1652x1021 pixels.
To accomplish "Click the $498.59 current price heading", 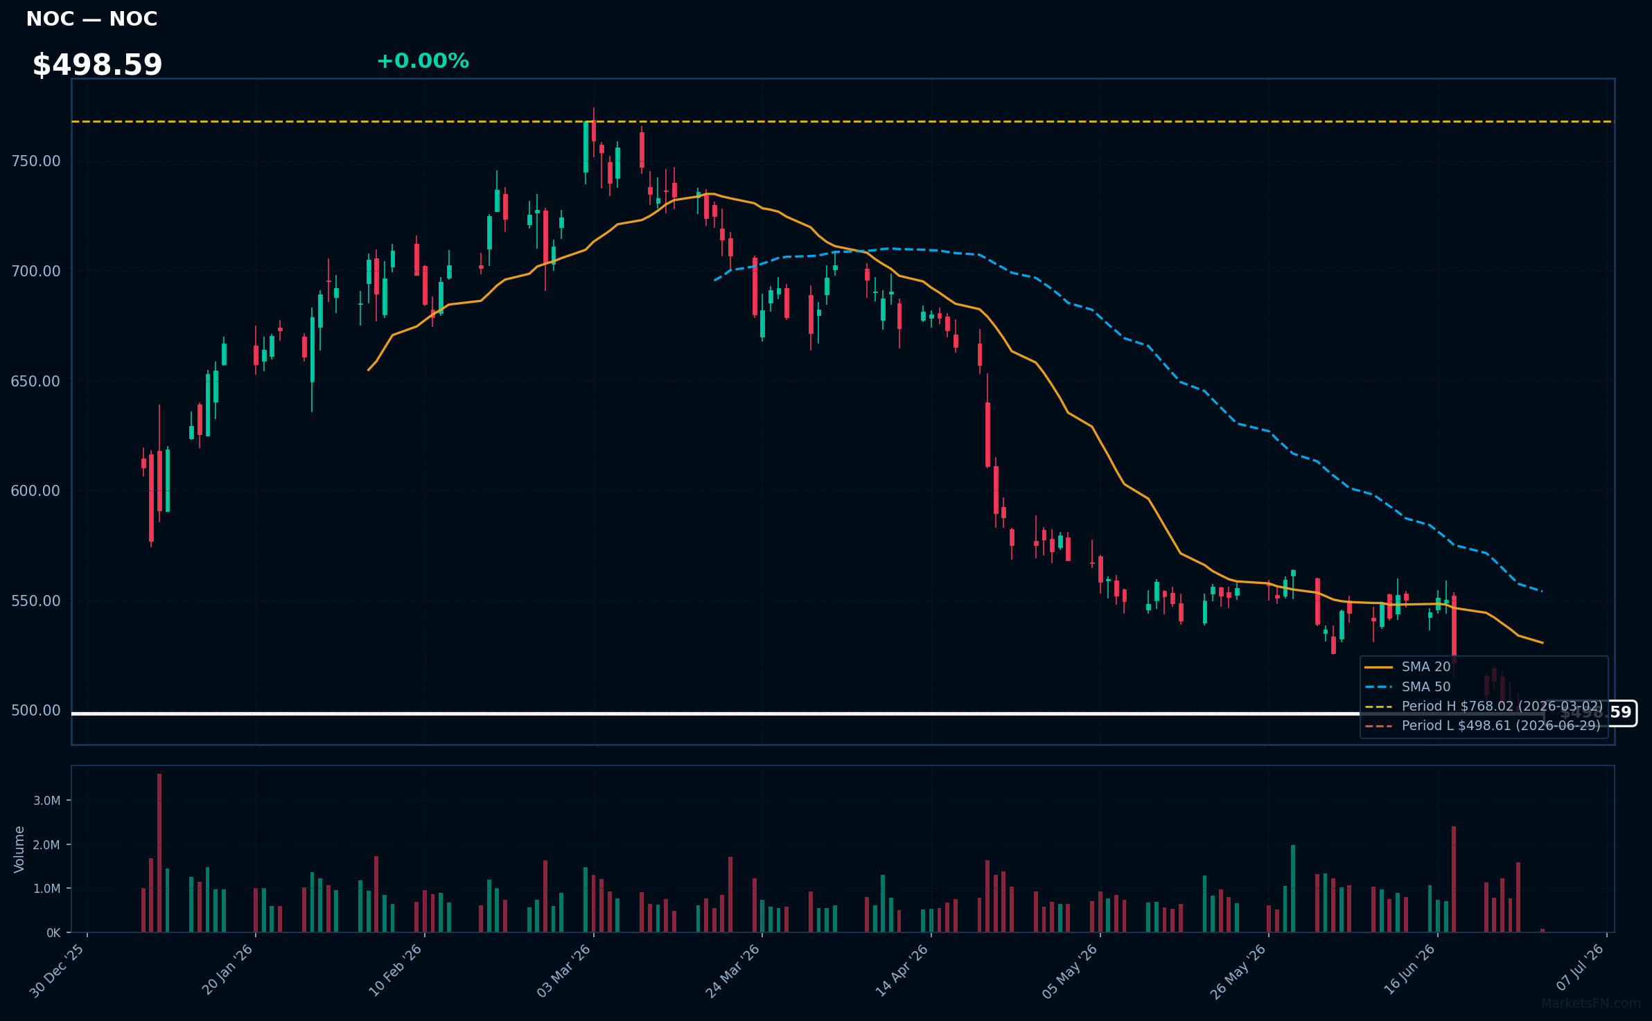I will pyautogui.click(x=97, y=65).
